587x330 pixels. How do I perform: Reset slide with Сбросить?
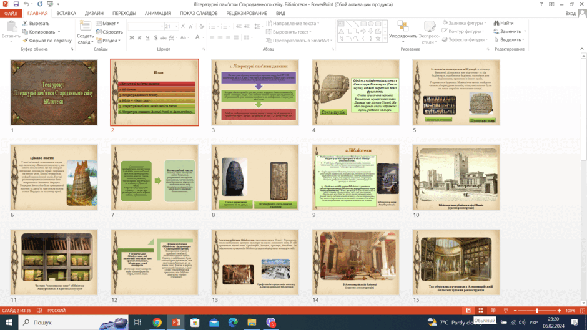pos(109,32)
